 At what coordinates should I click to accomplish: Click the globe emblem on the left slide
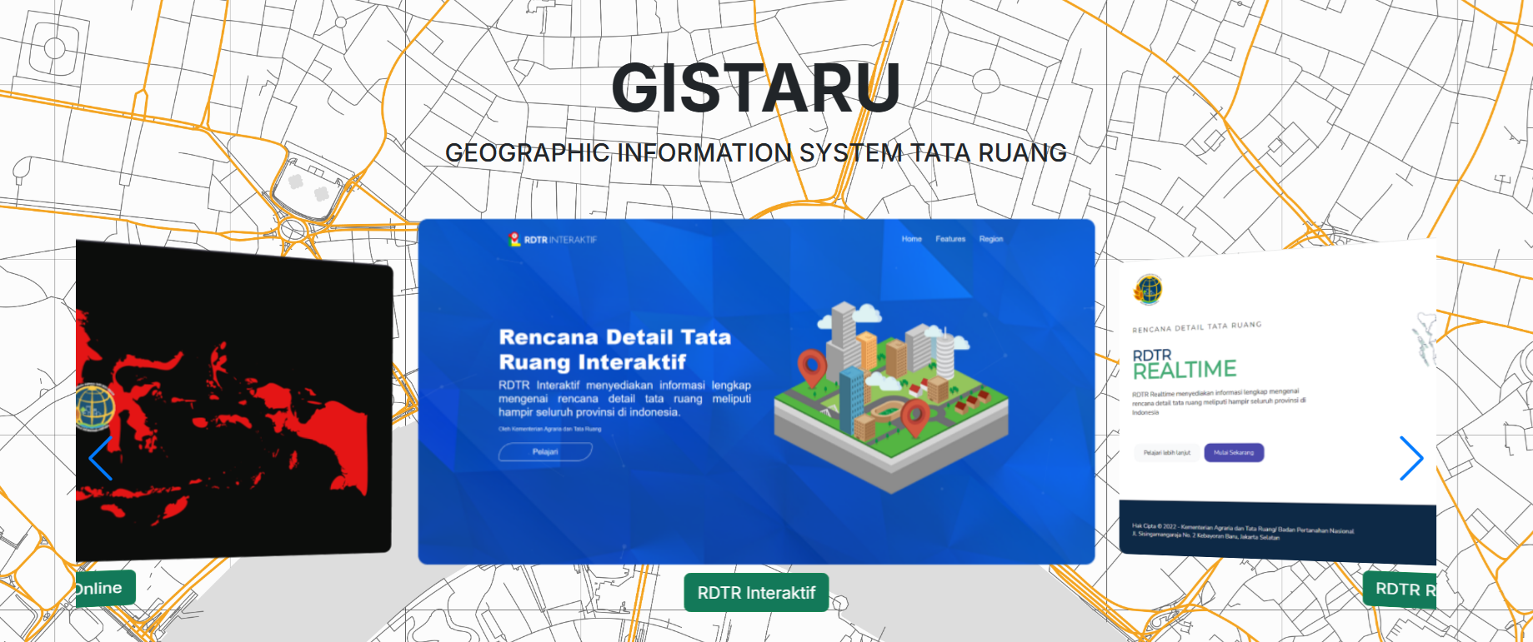coord(94,407)
